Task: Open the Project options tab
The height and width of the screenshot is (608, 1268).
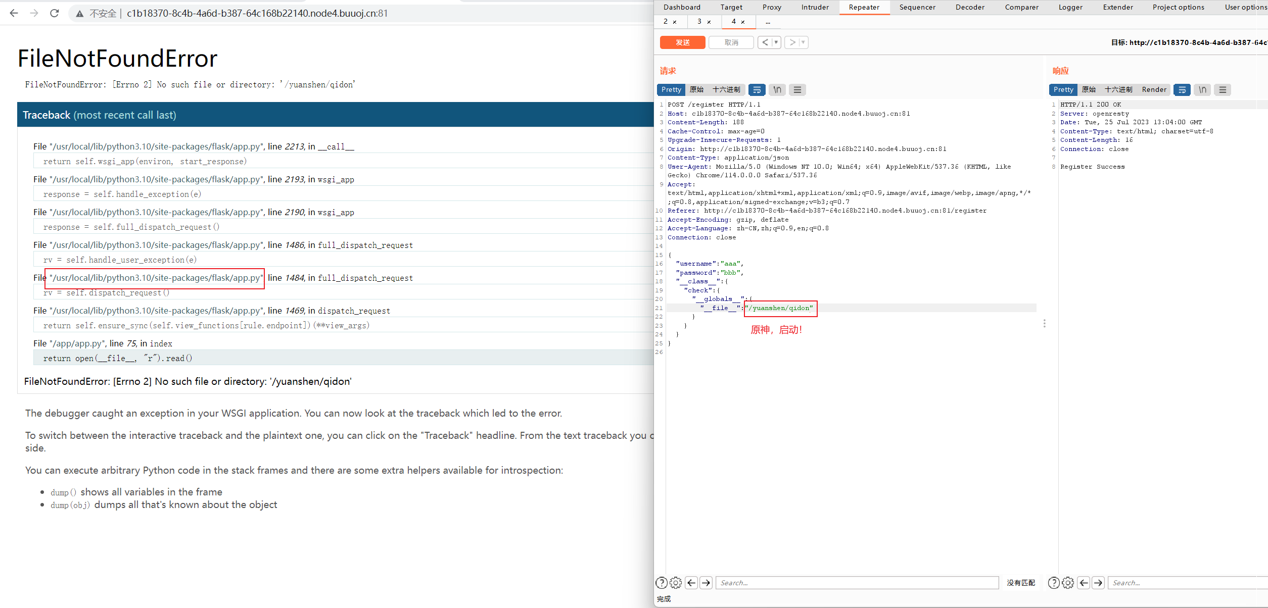Action: pyautogui.click(x=1178, y=7)
